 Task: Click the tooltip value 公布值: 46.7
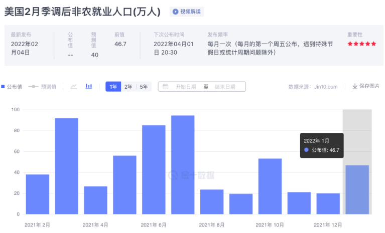coord(325,150)
